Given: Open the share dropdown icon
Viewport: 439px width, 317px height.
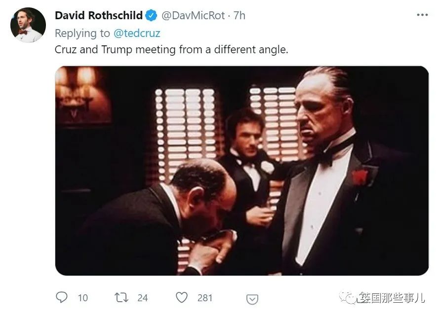Looking at the screenshot, I should pos(252,299).
